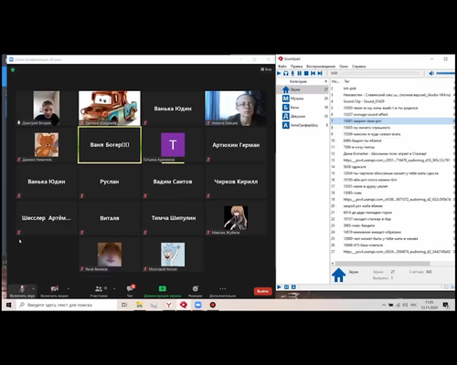Click the green encryption shield icon in Zoom
Screen dimensions: 457x365
(x=13, y=70)
